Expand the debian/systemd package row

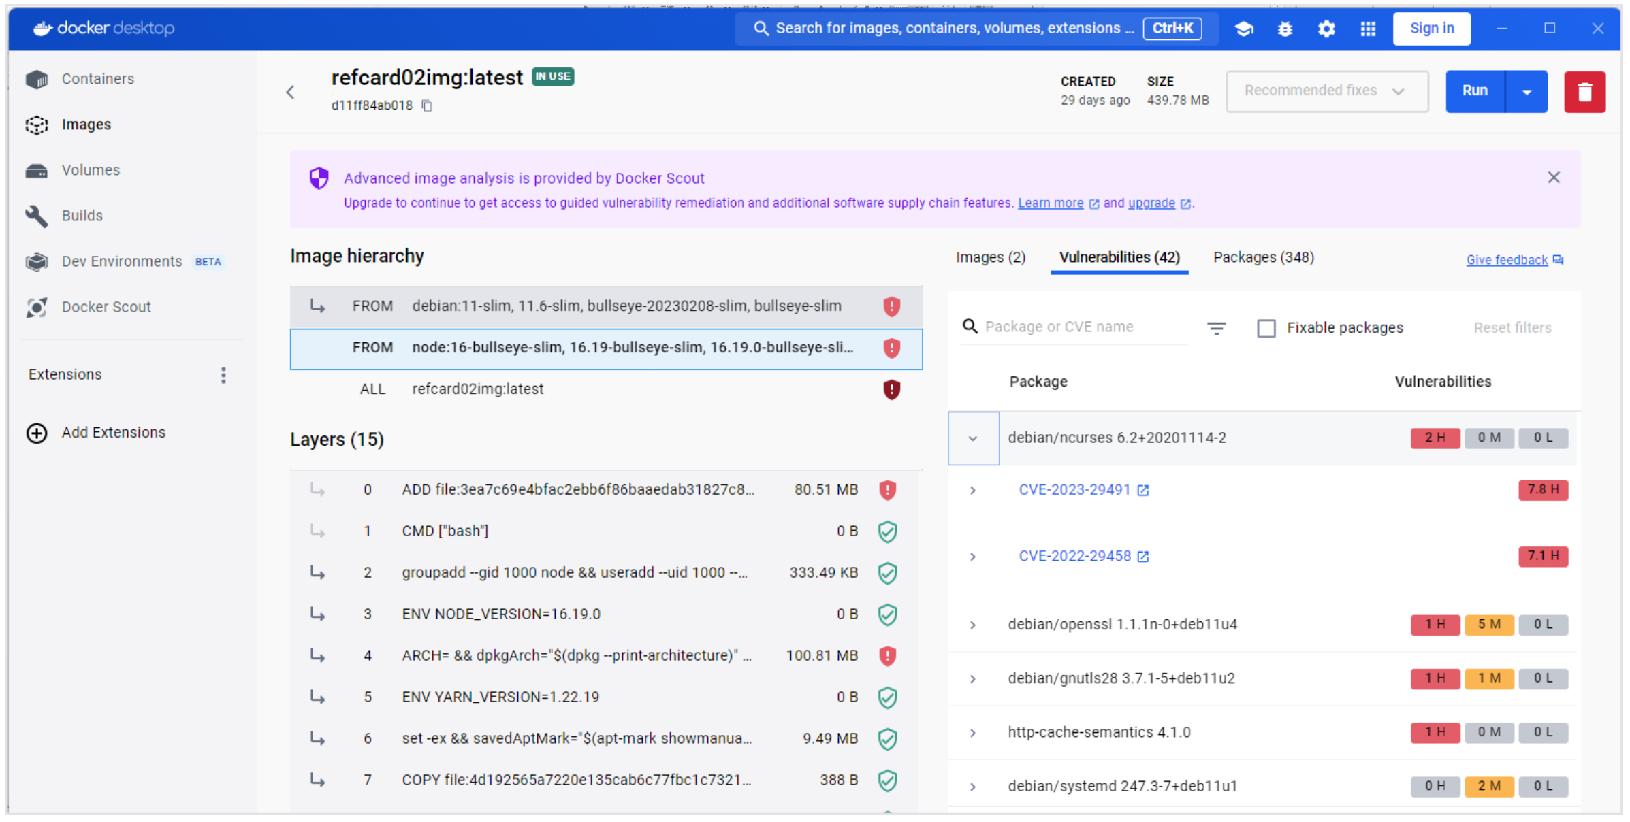pos(973,787)
